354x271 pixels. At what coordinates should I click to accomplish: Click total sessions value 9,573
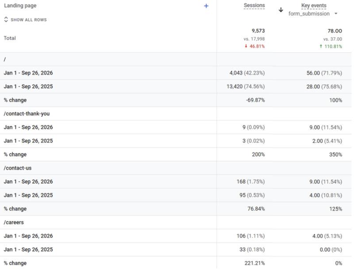click(258, 31)
